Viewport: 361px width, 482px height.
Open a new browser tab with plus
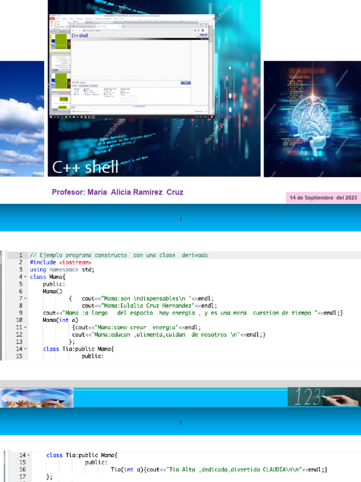point(124,26)
